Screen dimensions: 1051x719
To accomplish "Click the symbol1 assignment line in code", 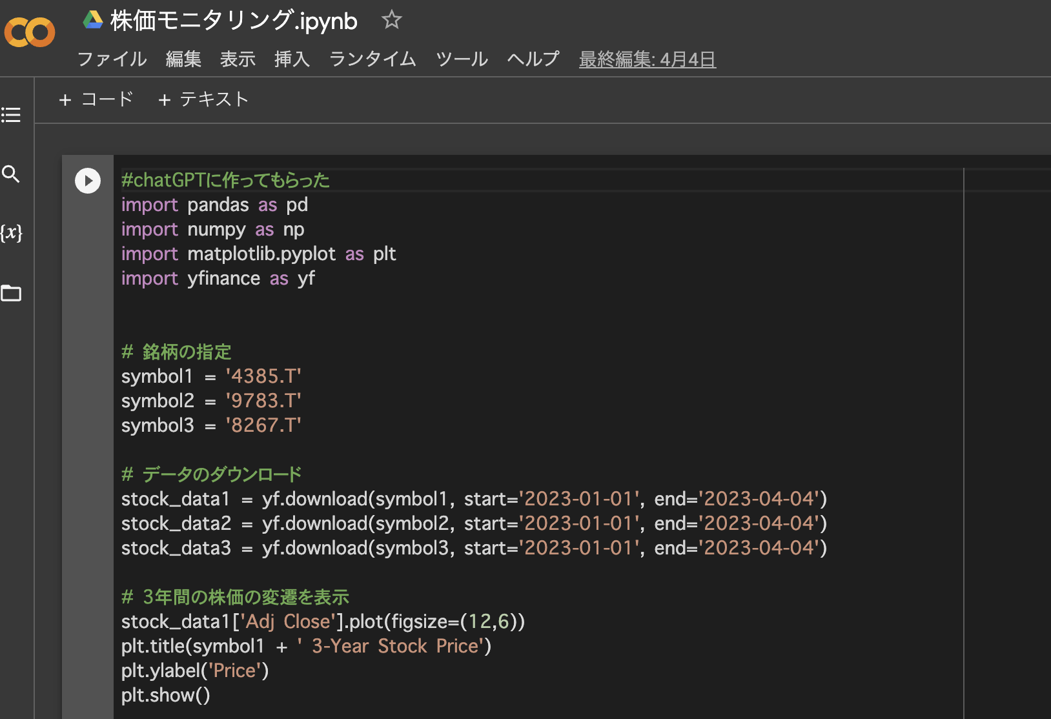I will tap(211, 376).
